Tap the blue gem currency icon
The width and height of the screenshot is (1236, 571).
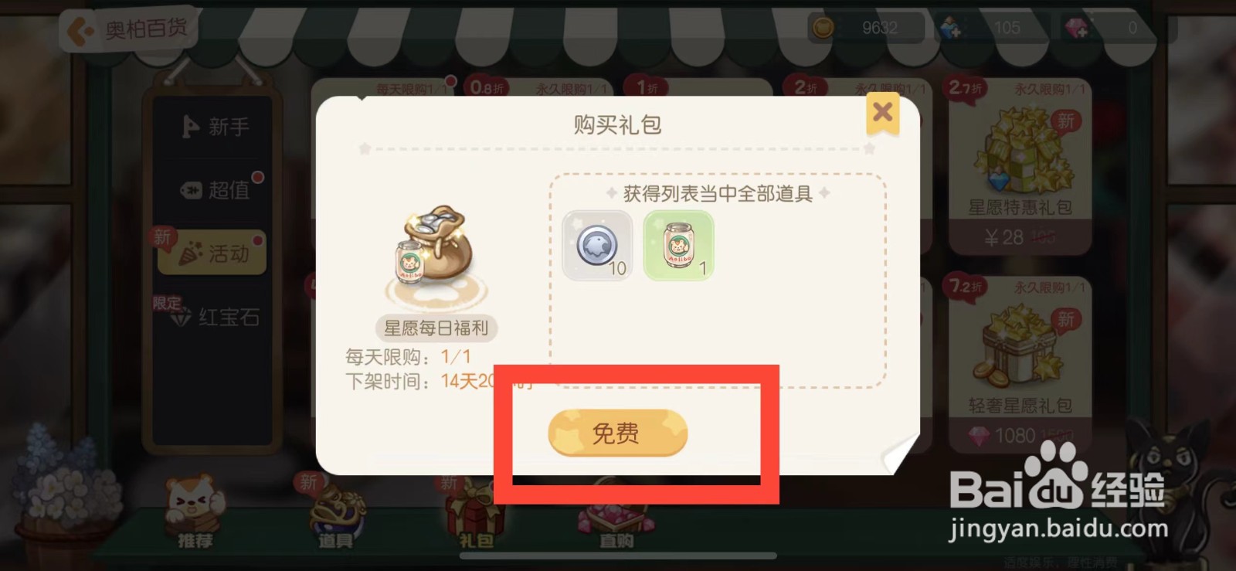[950, 28]
